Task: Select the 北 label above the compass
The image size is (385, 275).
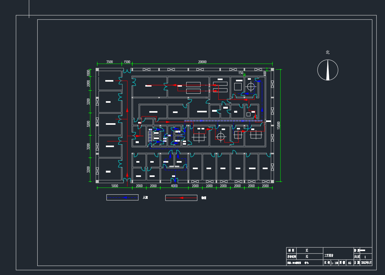Action: [x=328, y=52]
